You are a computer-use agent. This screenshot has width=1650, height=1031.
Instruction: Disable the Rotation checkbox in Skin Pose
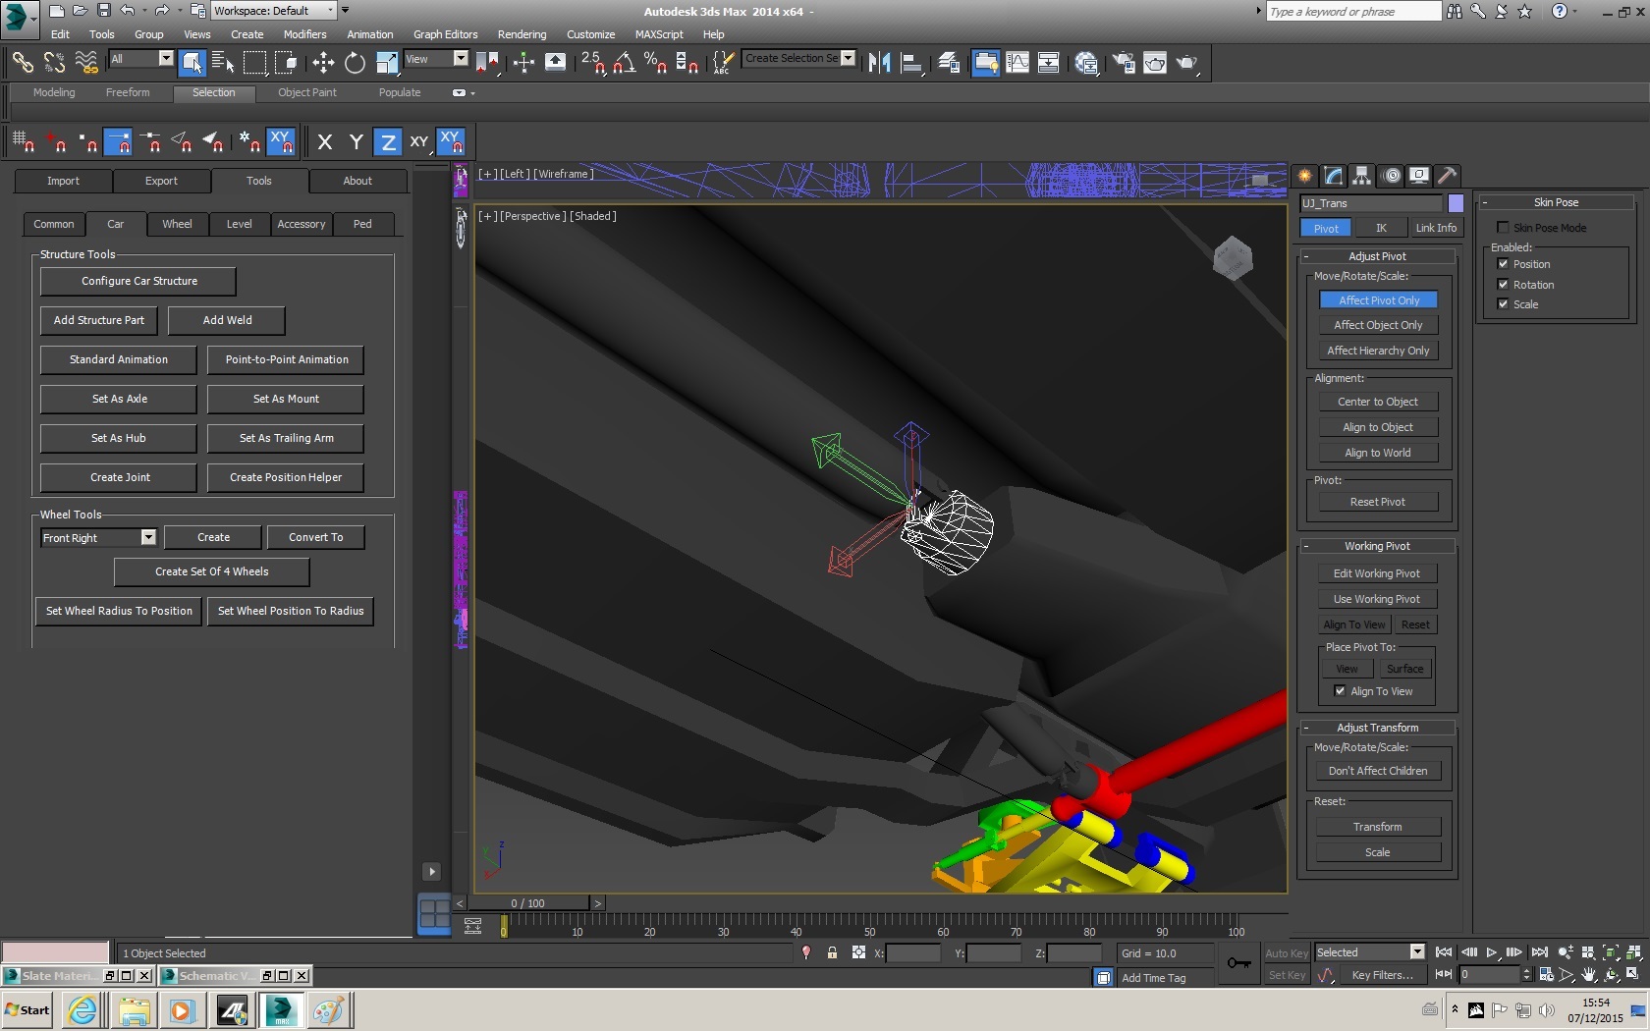[x=1503, y=285]
